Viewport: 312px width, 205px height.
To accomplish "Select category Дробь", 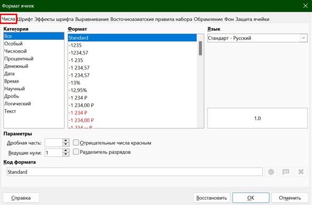I will 34,96.
